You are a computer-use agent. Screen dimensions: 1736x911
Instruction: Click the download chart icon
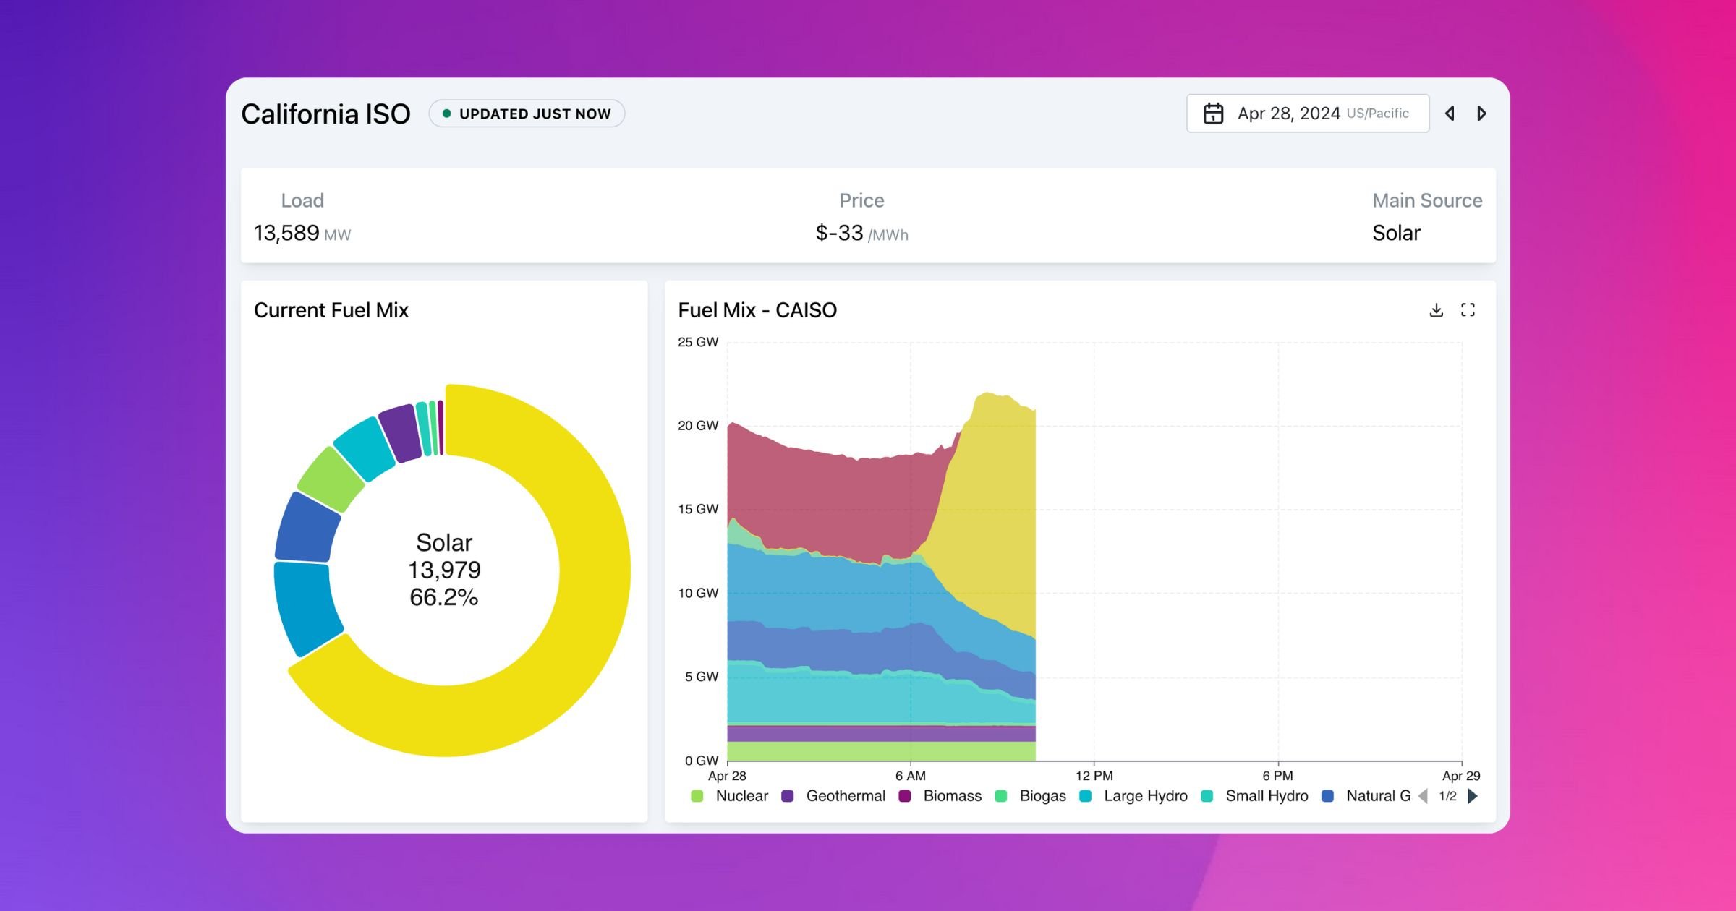(1436, 309)
